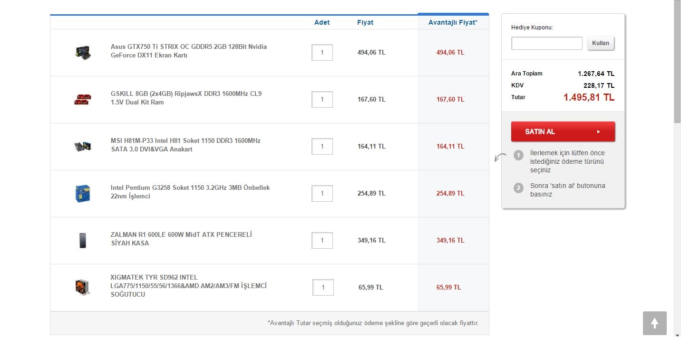Screen dimensions: 681x337
Task: Click the arrow icon beside payment instructions
Action: pyautogui.click(x=500, y=158)
